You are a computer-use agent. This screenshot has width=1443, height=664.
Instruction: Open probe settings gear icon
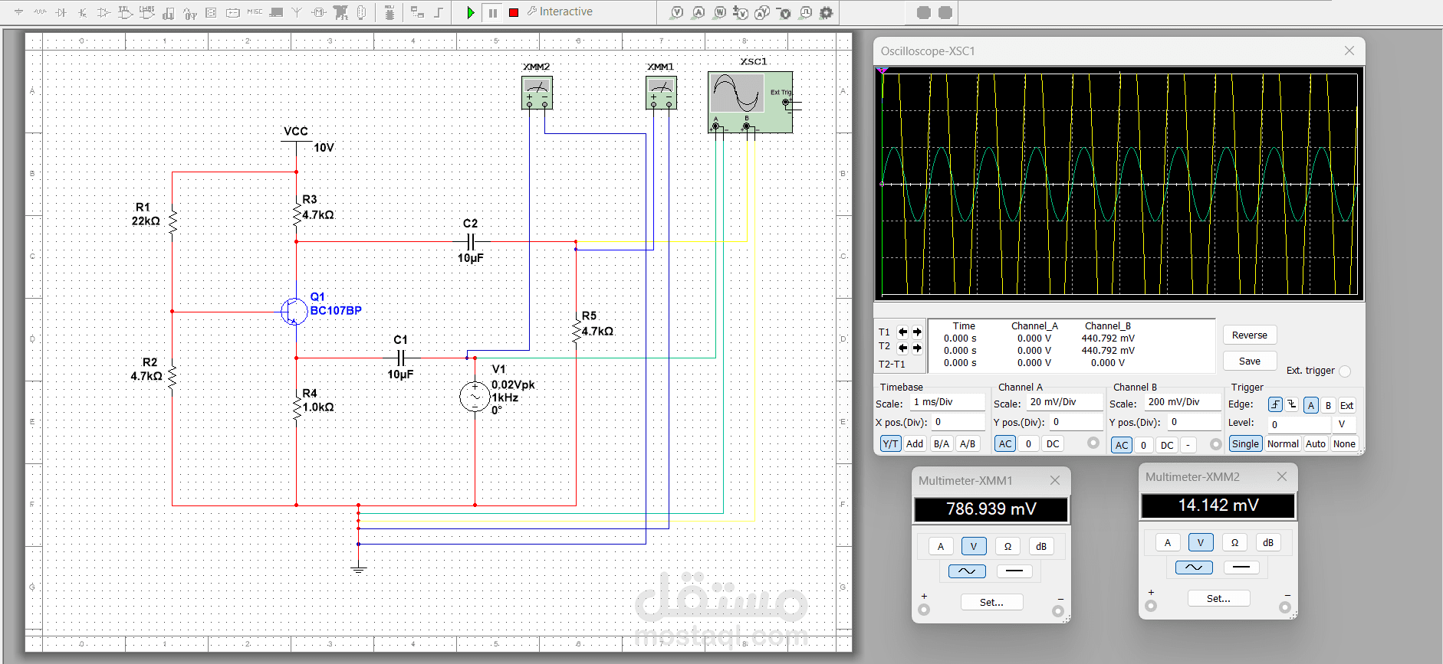pyautogui.click(x=826, y=12)
